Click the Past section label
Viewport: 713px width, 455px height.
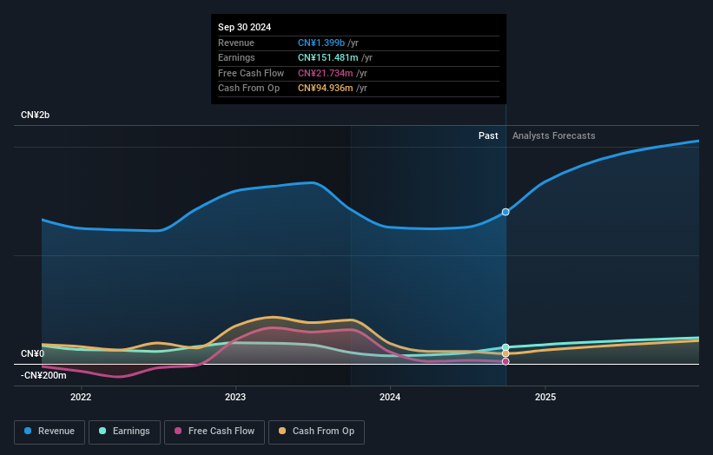(488, 135)
